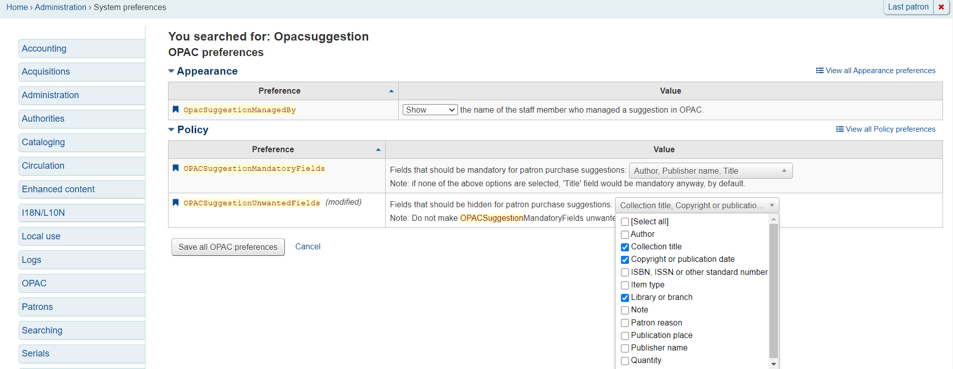Open mandatory fields multiselect dropdown
The height and width of the screenshot is (369, 953).
[711, 171]
